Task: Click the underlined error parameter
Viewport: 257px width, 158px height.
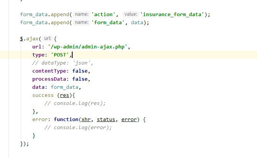Action: coord(129,120)
